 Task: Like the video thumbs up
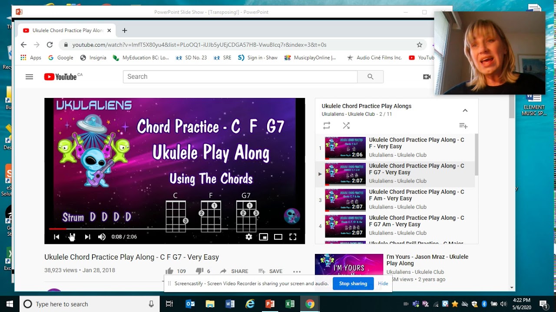pos(169,271)
